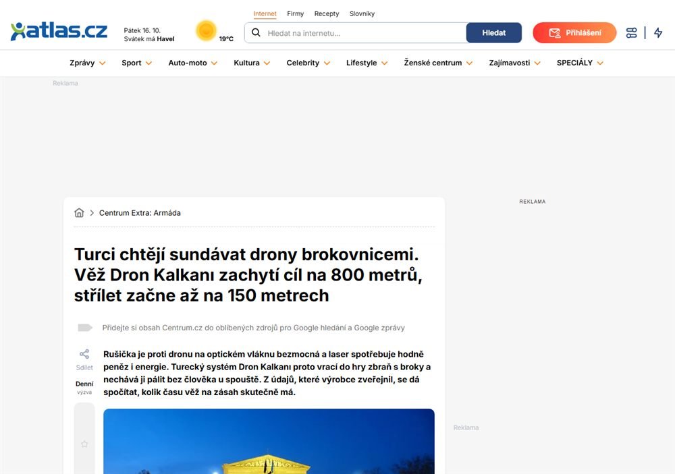
Task: Open the article's main photo
Action: click(x=269, y=442)
